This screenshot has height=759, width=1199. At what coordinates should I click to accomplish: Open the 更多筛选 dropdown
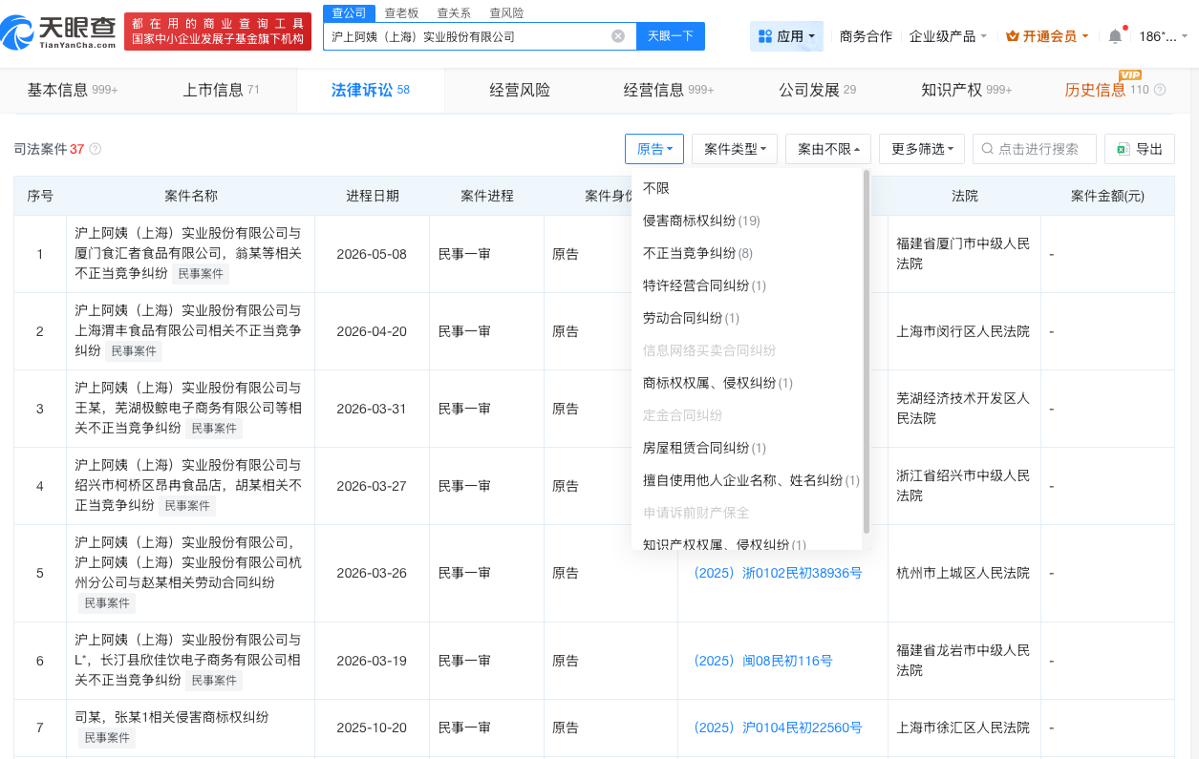(922, 149)
